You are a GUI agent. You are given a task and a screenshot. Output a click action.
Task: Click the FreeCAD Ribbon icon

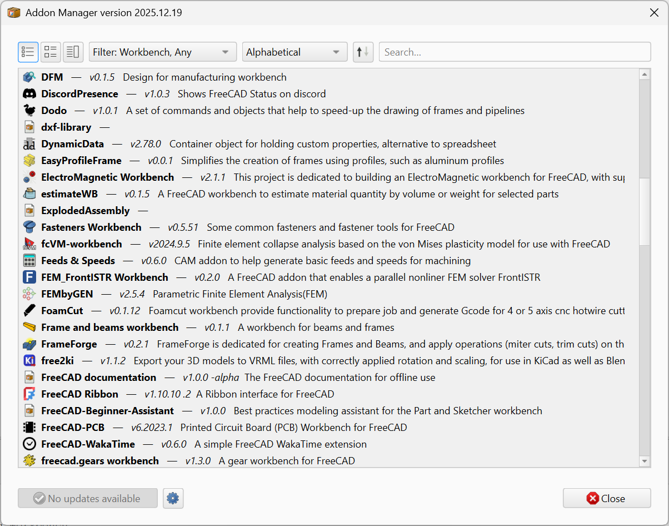point(29,394)
